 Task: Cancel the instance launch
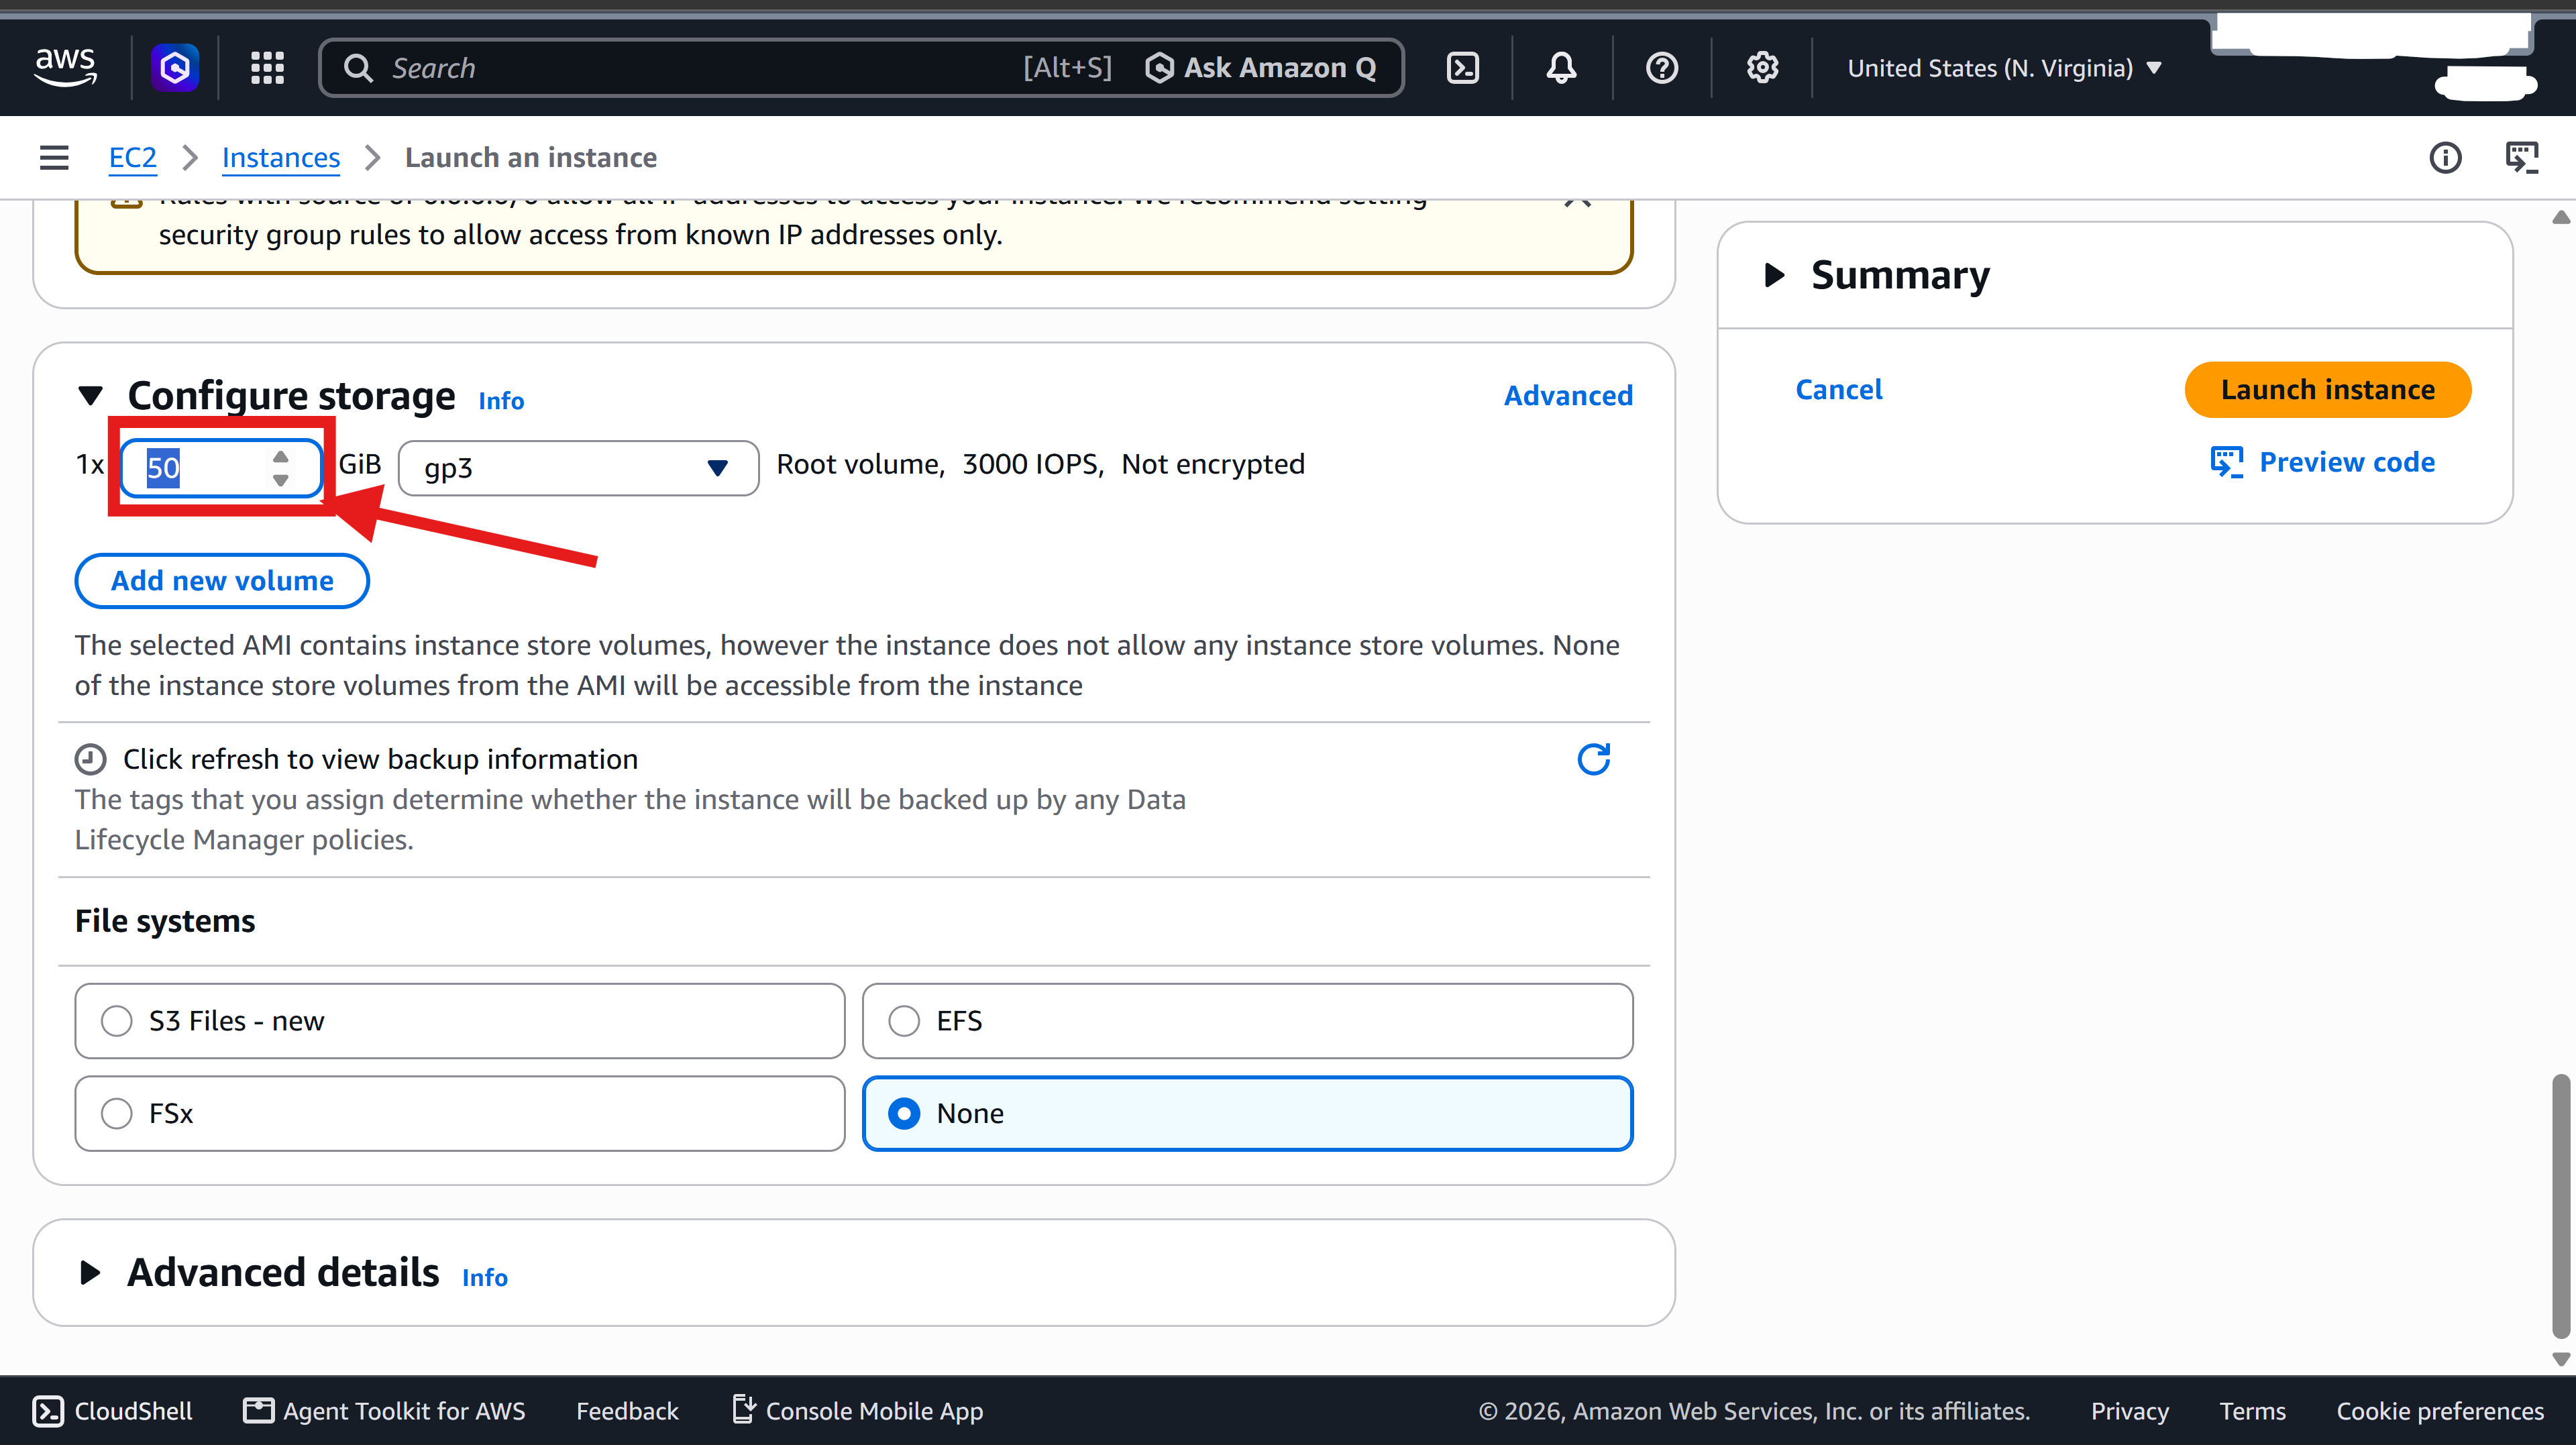[x=1838, y=389]
